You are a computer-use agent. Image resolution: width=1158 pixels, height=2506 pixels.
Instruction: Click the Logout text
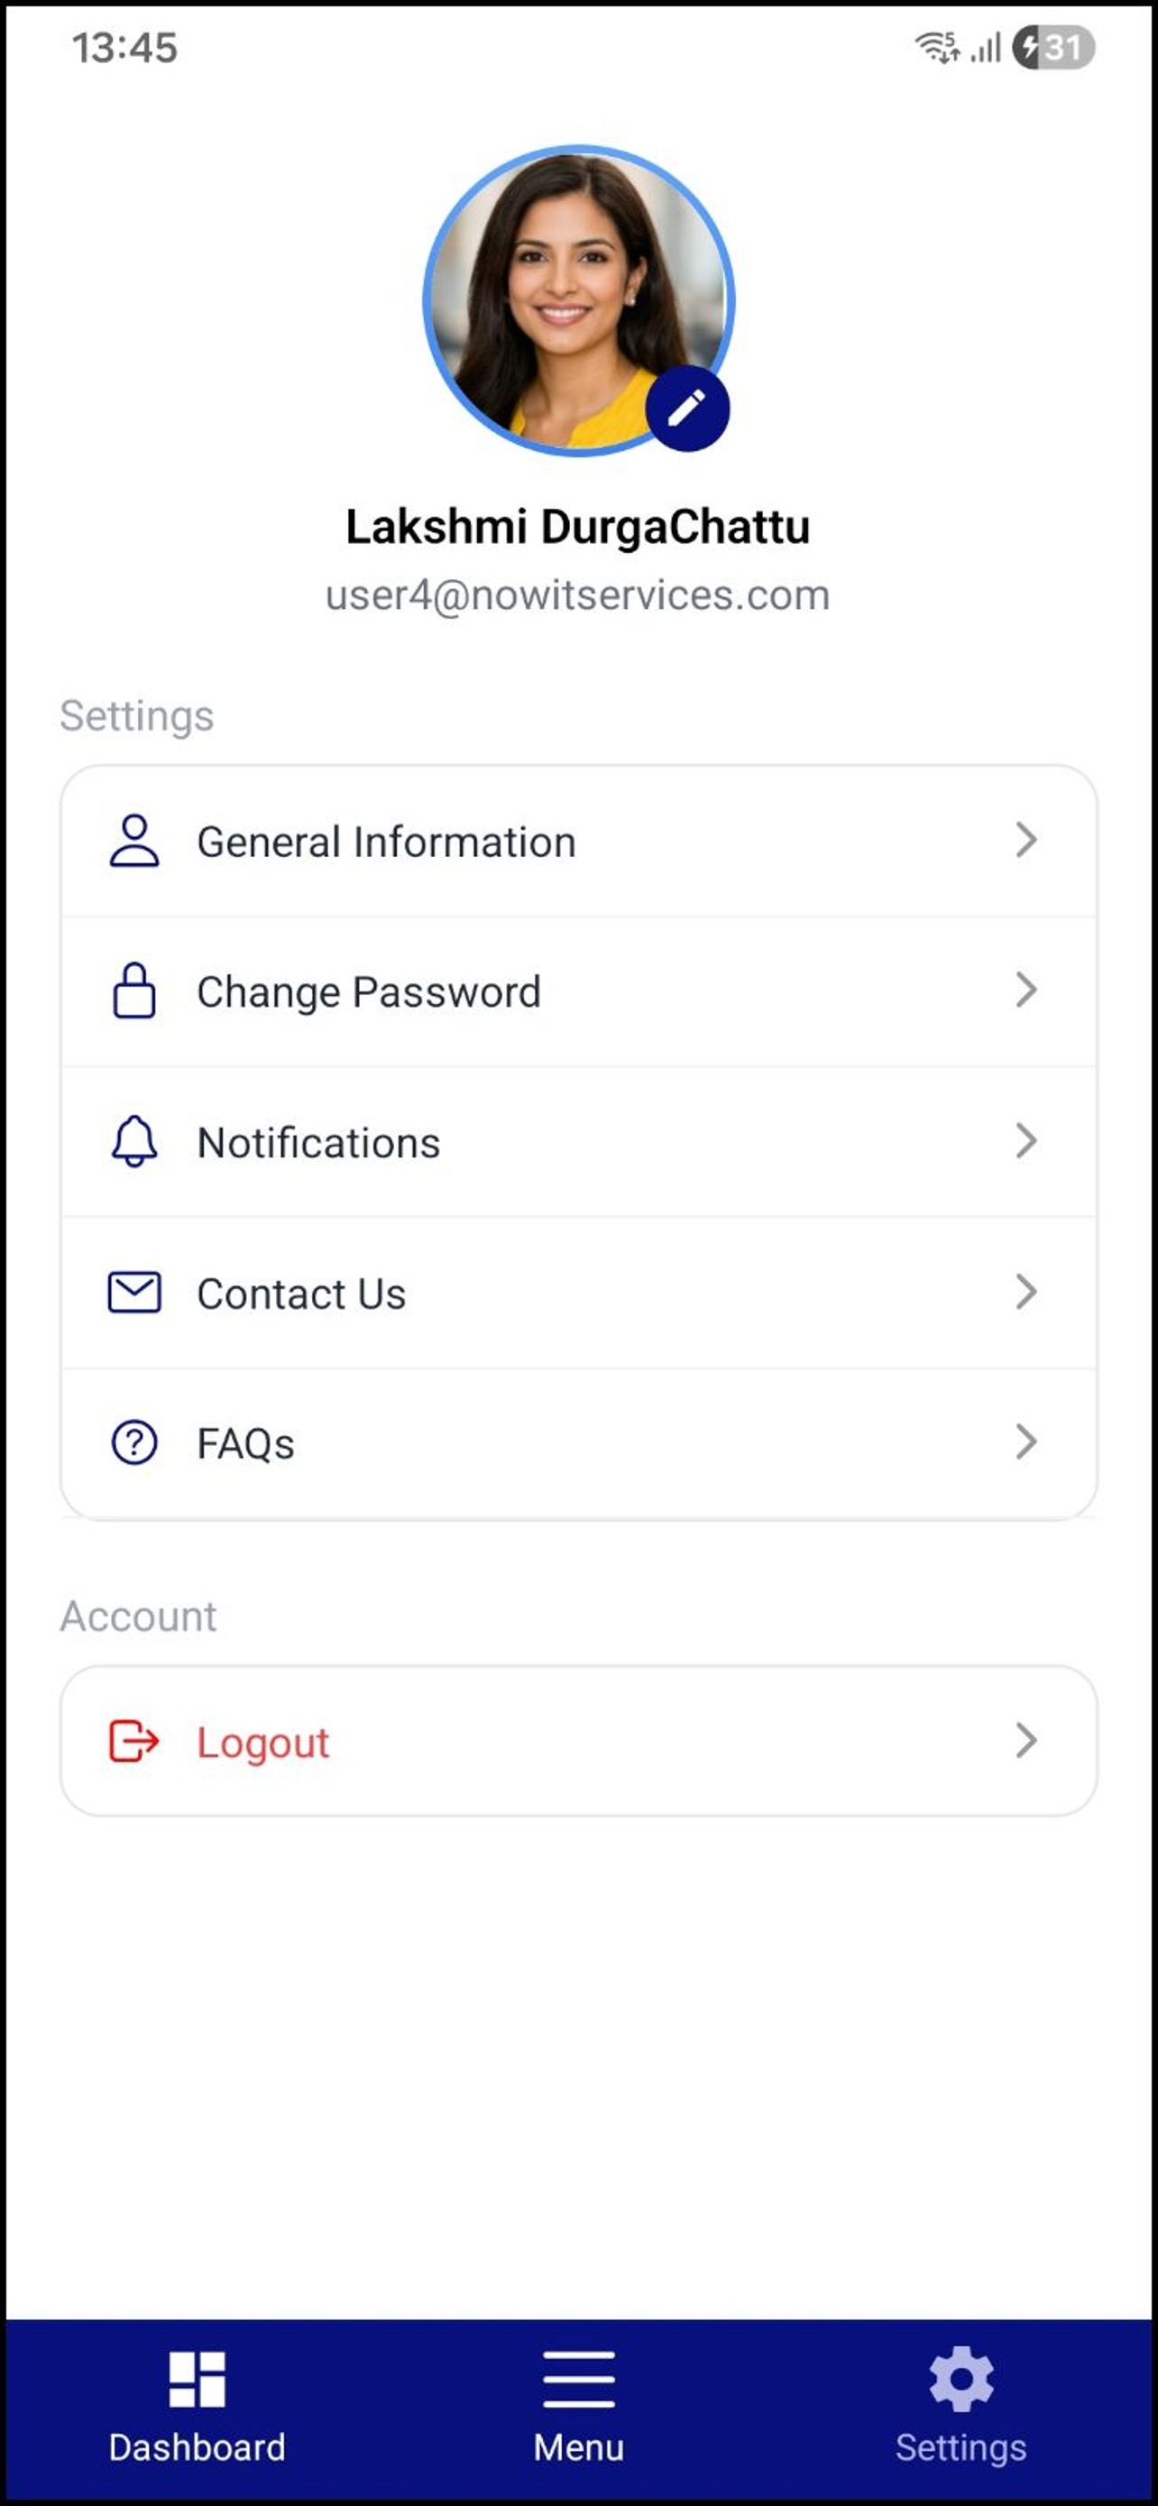[262, 1742]
